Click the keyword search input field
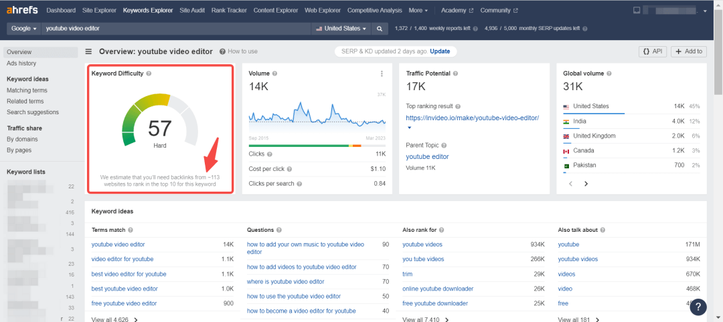 pyautogui.click(x=176, y=29)
